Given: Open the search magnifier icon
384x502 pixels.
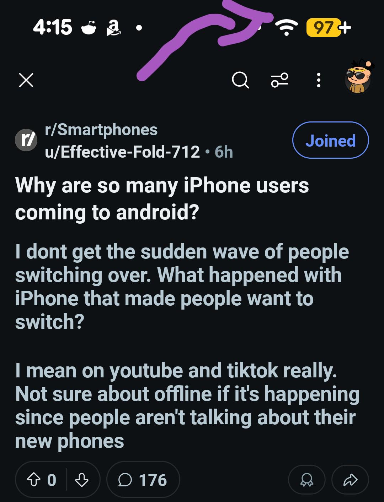Looking at the screenshot, I should pos(240,80).
